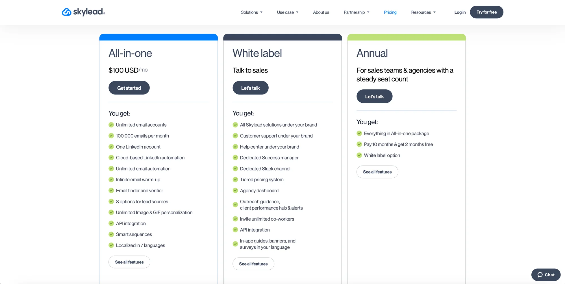The height and width of the screenshot is (284, 565).
Task: Click the steady seat count description
Action: point(405,75)
